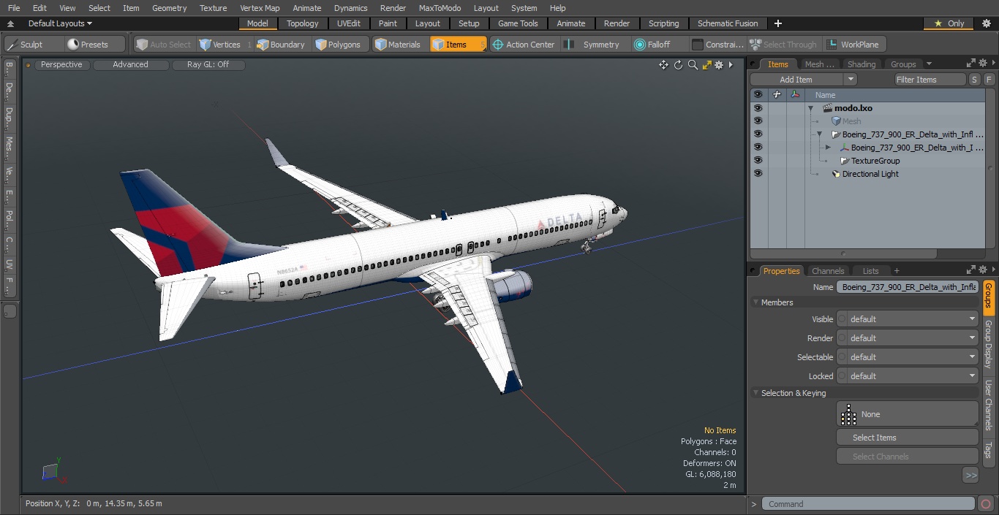Screen dimensions: 999x515
Task: Open the Geometry menu
Action: coord(169,8)
